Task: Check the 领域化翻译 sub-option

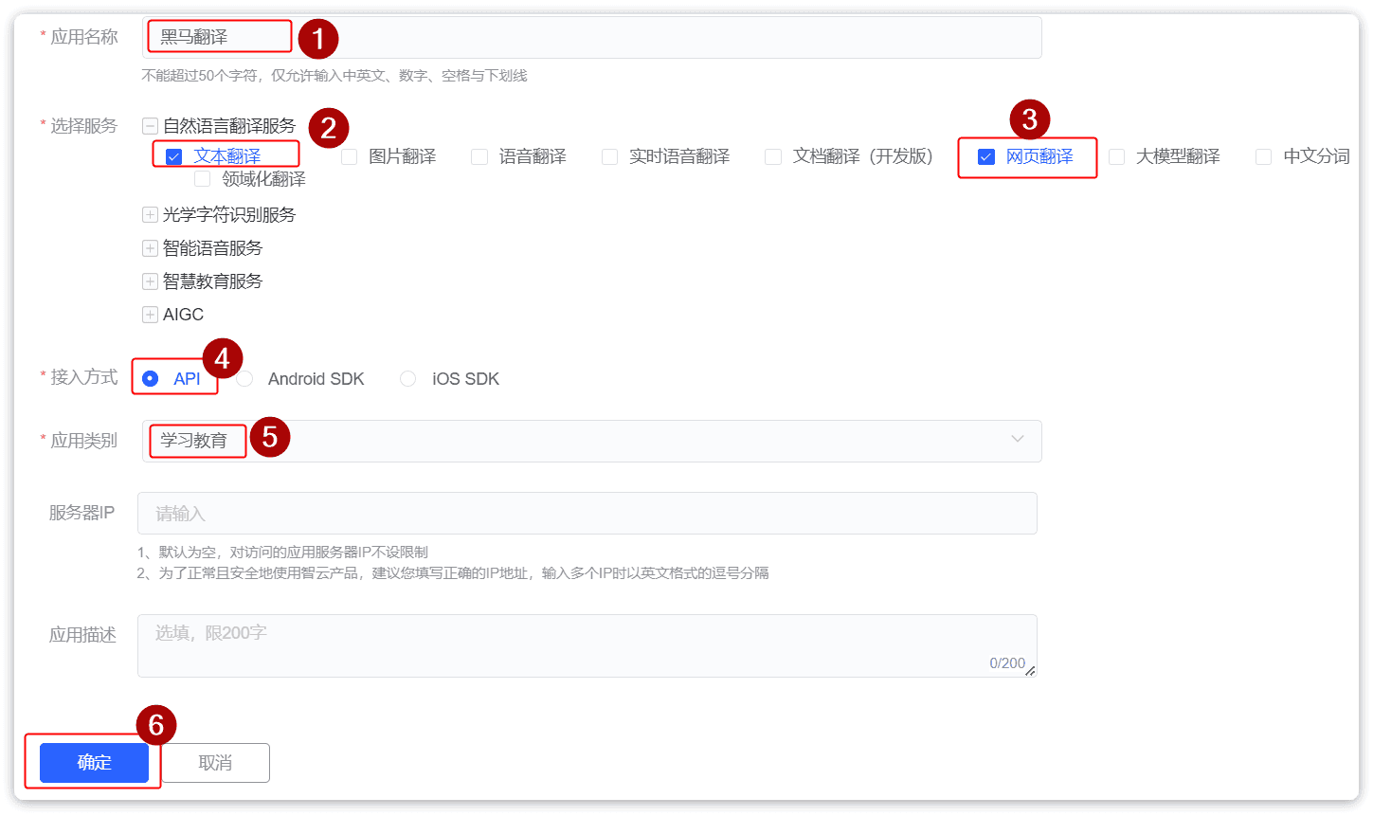Action: (203, 179)
